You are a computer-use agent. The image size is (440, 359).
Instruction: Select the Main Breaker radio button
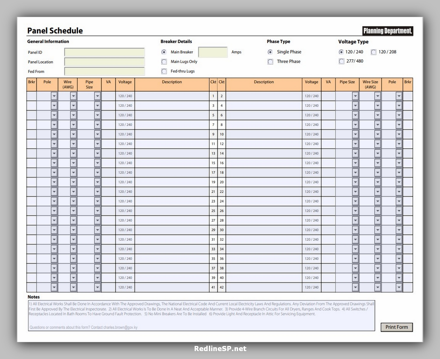164,52
